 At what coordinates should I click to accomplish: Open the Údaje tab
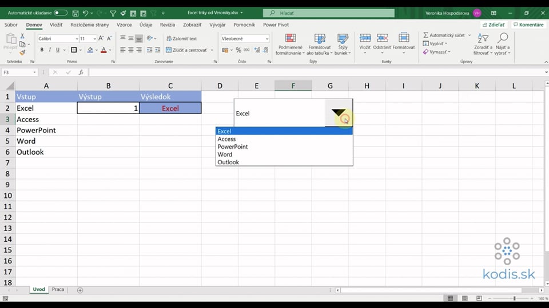pos(146,25)
